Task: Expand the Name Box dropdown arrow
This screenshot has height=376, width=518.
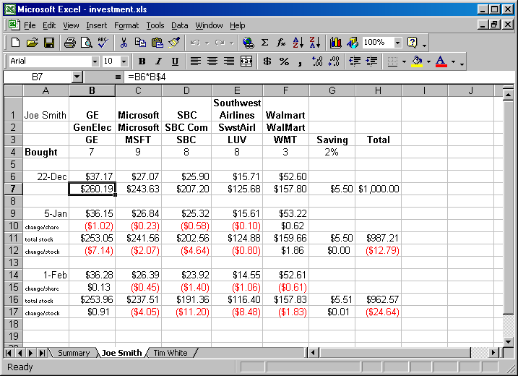Action: (x=77, y=77)
